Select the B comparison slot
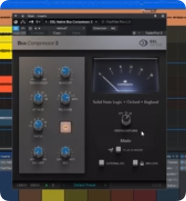186x201 pixels. [x=53, y=185]
